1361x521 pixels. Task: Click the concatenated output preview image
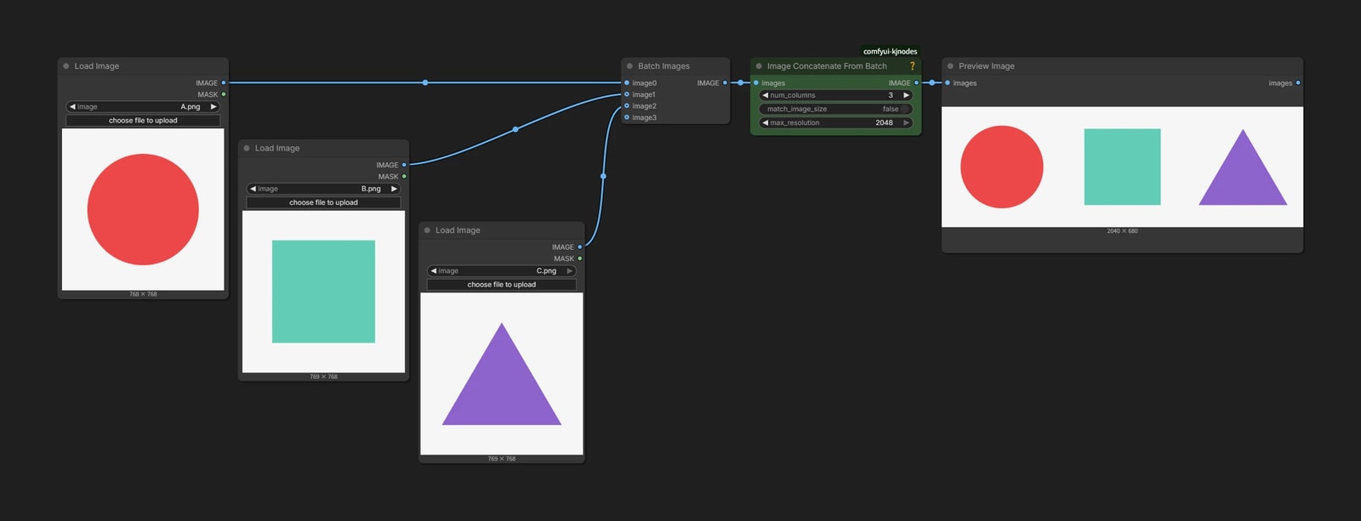tap(1122, 167)
